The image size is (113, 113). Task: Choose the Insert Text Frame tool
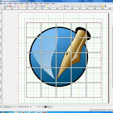[x=39, y=6]
